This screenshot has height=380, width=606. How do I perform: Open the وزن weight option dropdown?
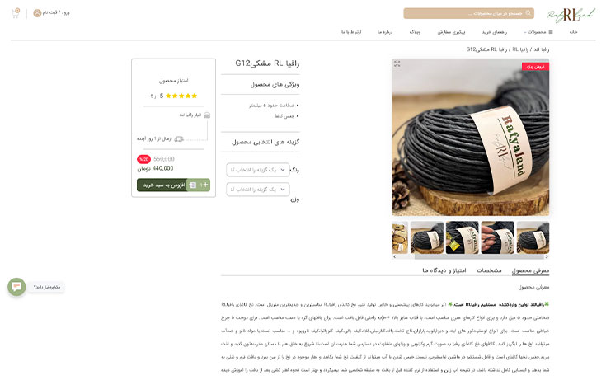click(x=258, y=190)
